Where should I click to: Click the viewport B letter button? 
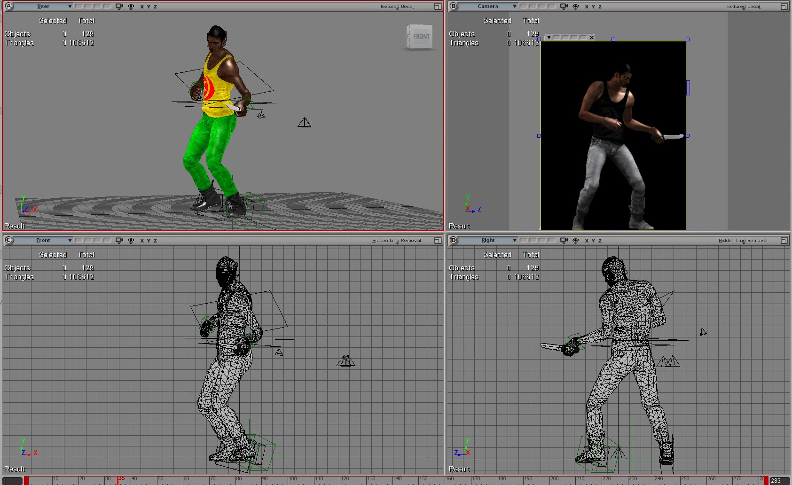click(x=453, y=6)
